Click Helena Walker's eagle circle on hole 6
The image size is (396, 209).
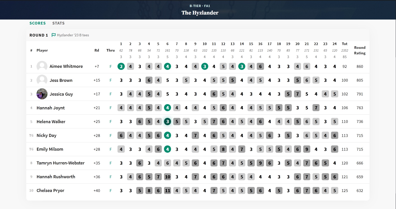click(x=167, y=122)
